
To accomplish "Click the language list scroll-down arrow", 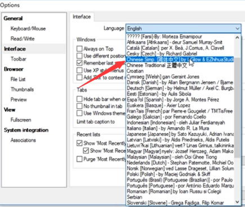I will click(237, 202).
